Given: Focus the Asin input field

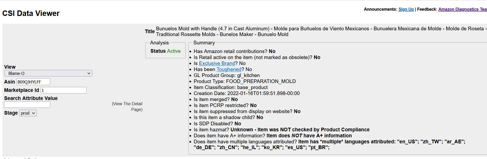Looking at the screenshot, I should tap(33, 82).
